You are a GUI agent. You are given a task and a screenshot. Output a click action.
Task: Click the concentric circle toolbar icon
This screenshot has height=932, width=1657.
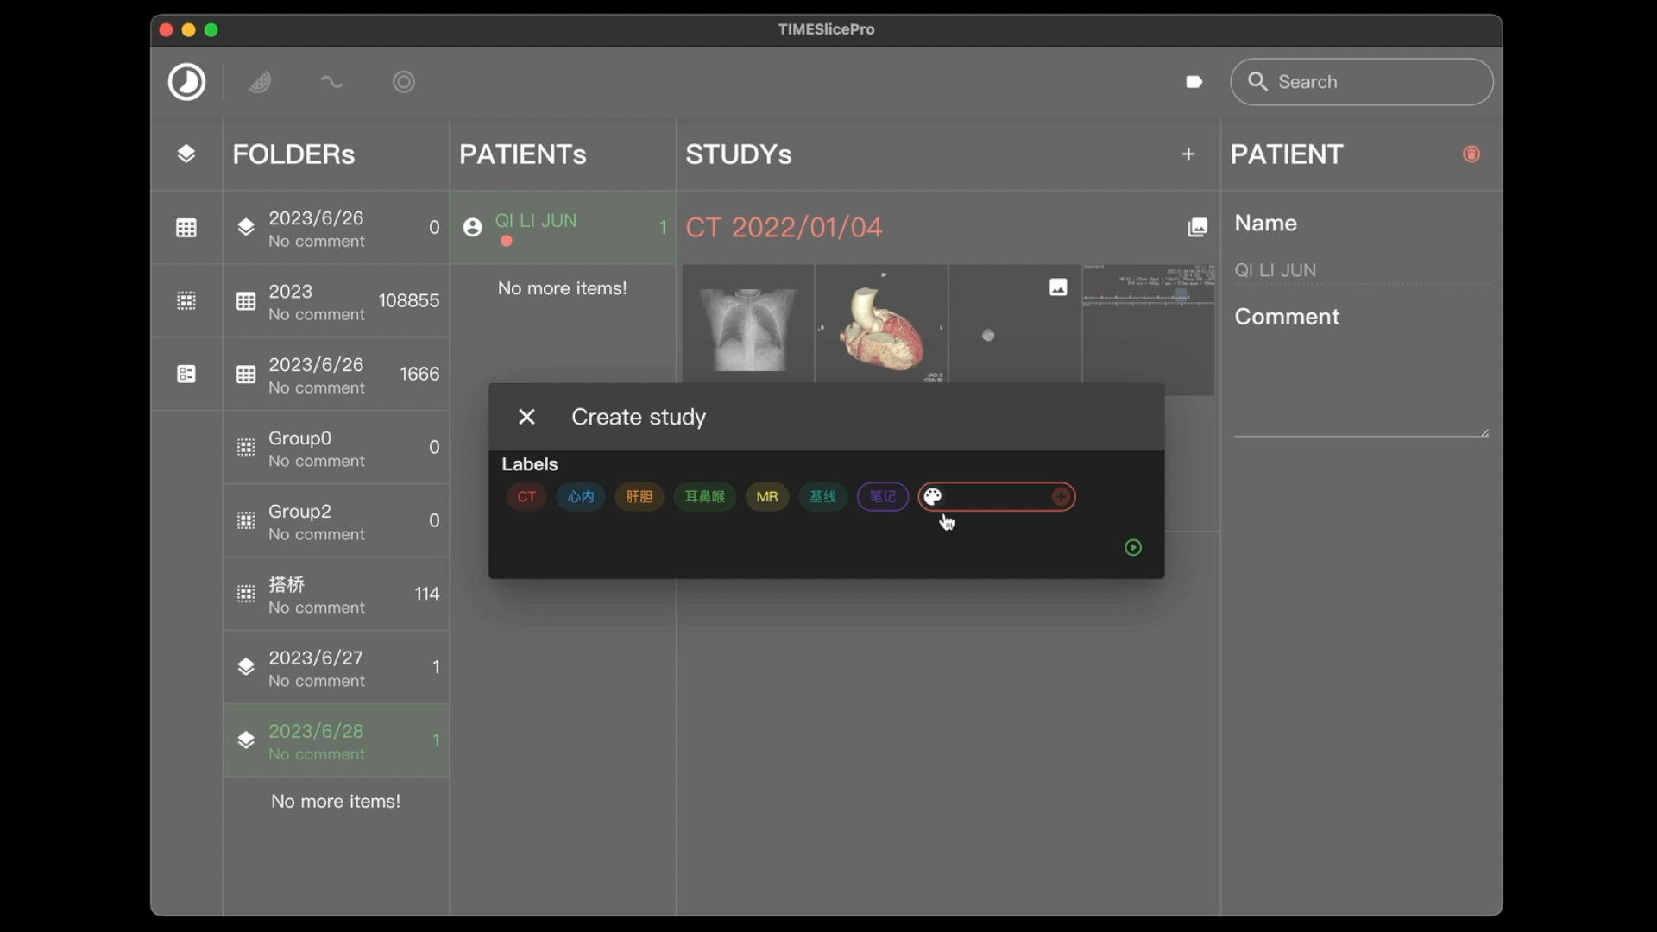[x=404, y=82]
